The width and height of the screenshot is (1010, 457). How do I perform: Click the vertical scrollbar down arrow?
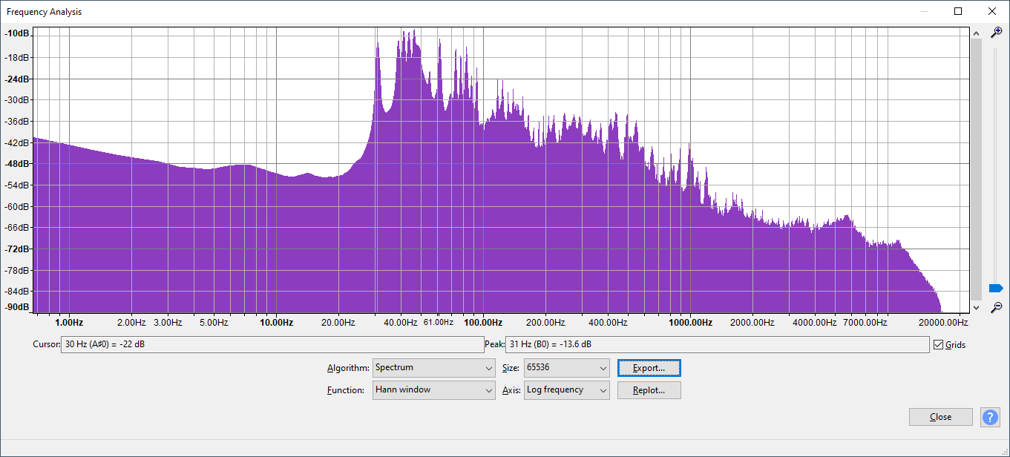[977, 307]
